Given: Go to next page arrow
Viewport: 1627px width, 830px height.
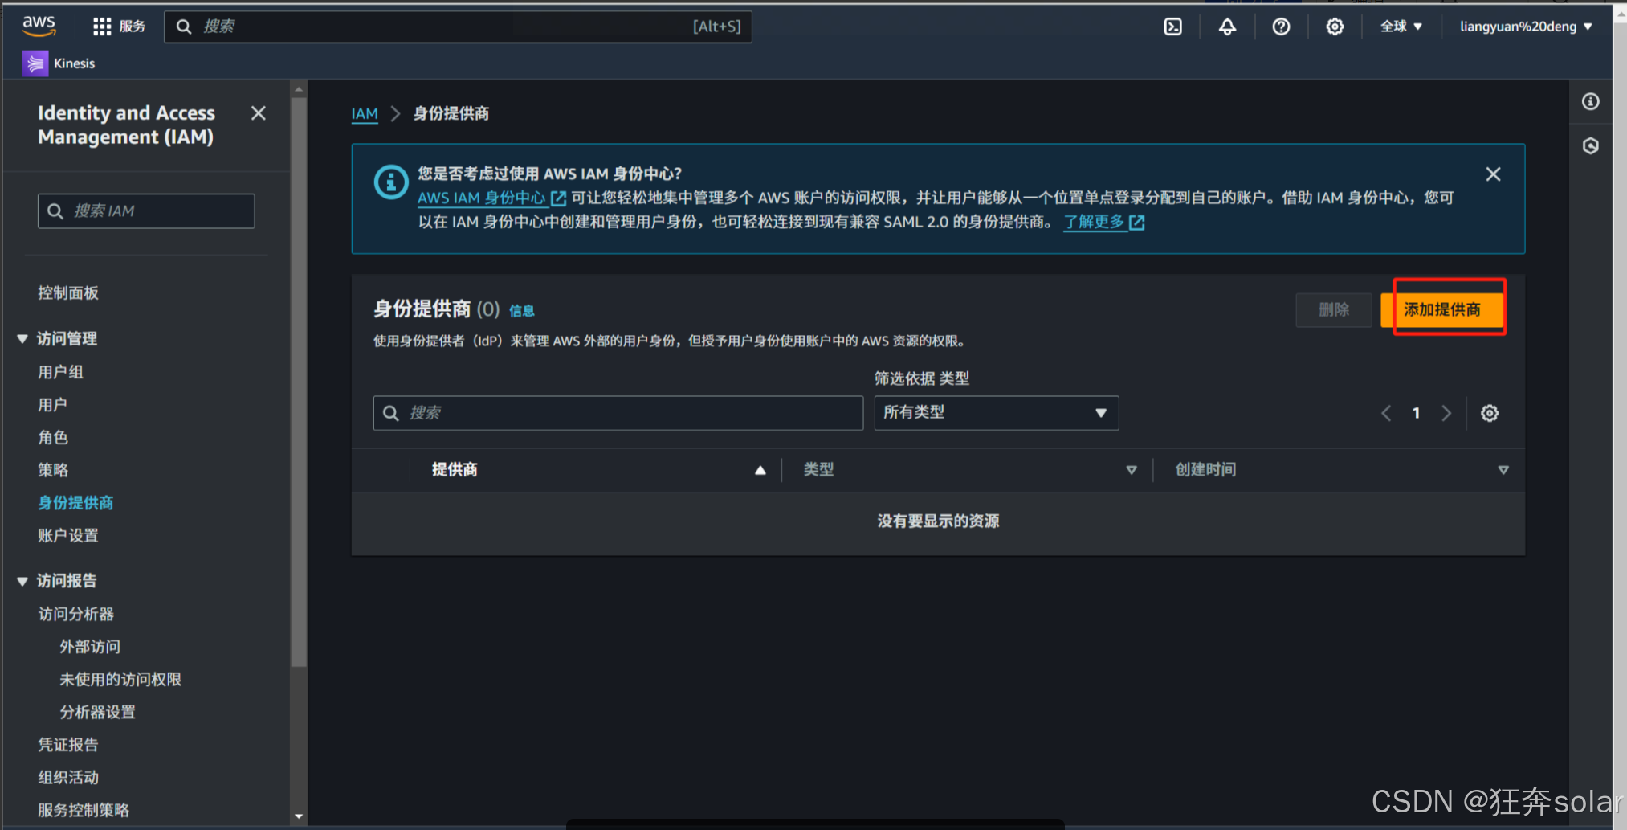Looking at the screenshot, I should click(x=1446, y=413).
